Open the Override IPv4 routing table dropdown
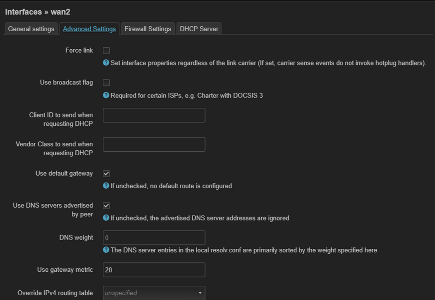Screen dimensions: 435x300 [154, 293]
